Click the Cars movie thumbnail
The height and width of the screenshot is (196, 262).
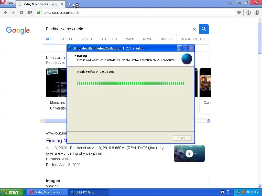pos(205,82)
